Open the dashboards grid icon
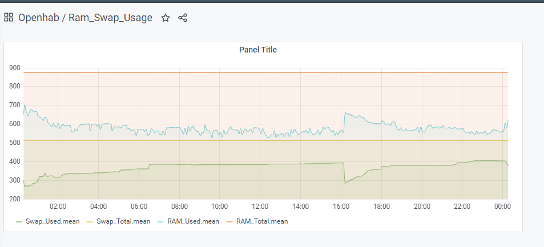The image size is (544, 247). click(9, 17)
